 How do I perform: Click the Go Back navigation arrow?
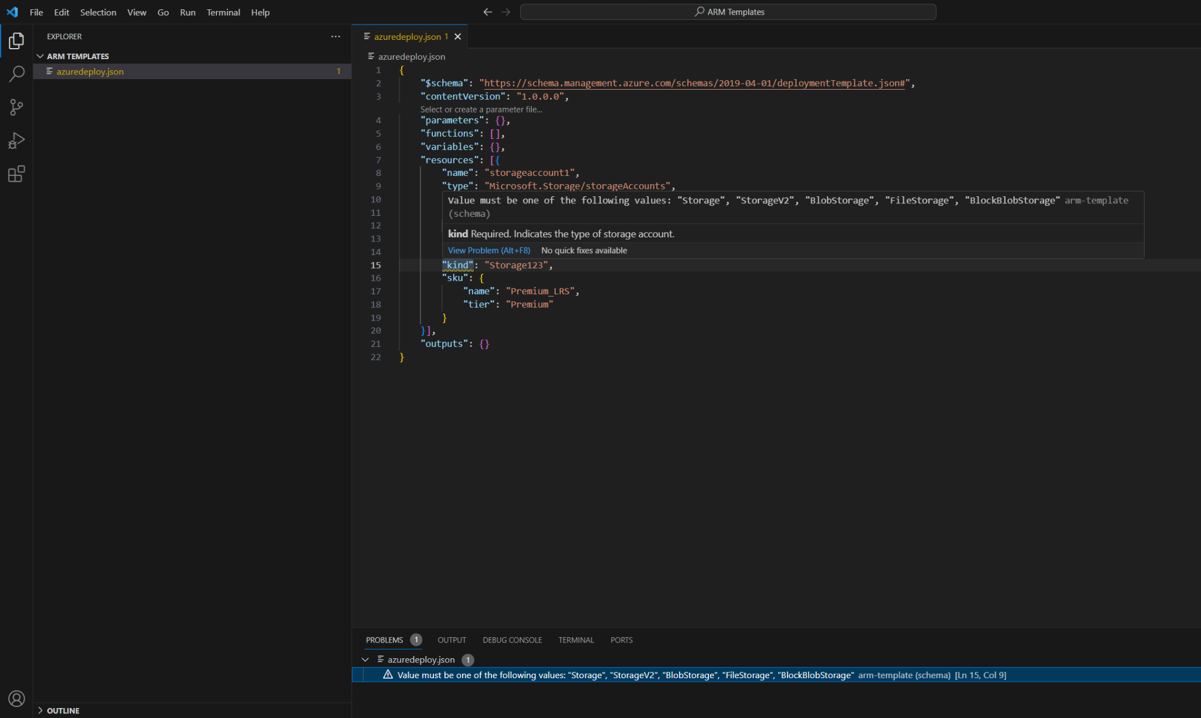coord(487,11)
